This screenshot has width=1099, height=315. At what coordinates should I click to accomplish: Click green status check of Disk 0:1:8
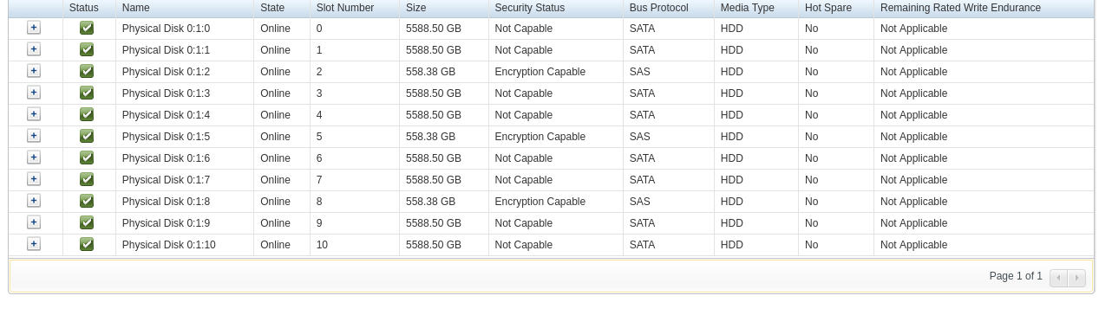(87, 201)
